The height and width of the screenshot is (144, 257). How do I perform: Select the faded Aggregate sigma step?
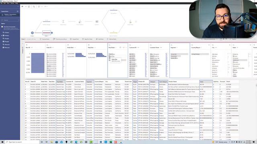tap(63, 22)
